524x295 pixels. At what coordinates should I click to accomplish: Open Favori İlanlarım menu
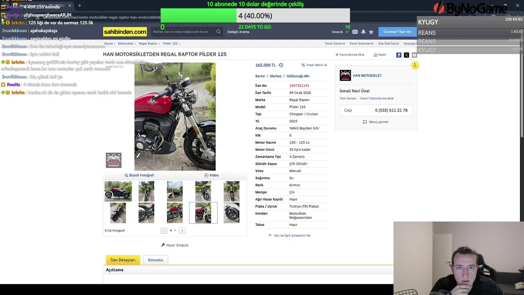tap(335, 43)
